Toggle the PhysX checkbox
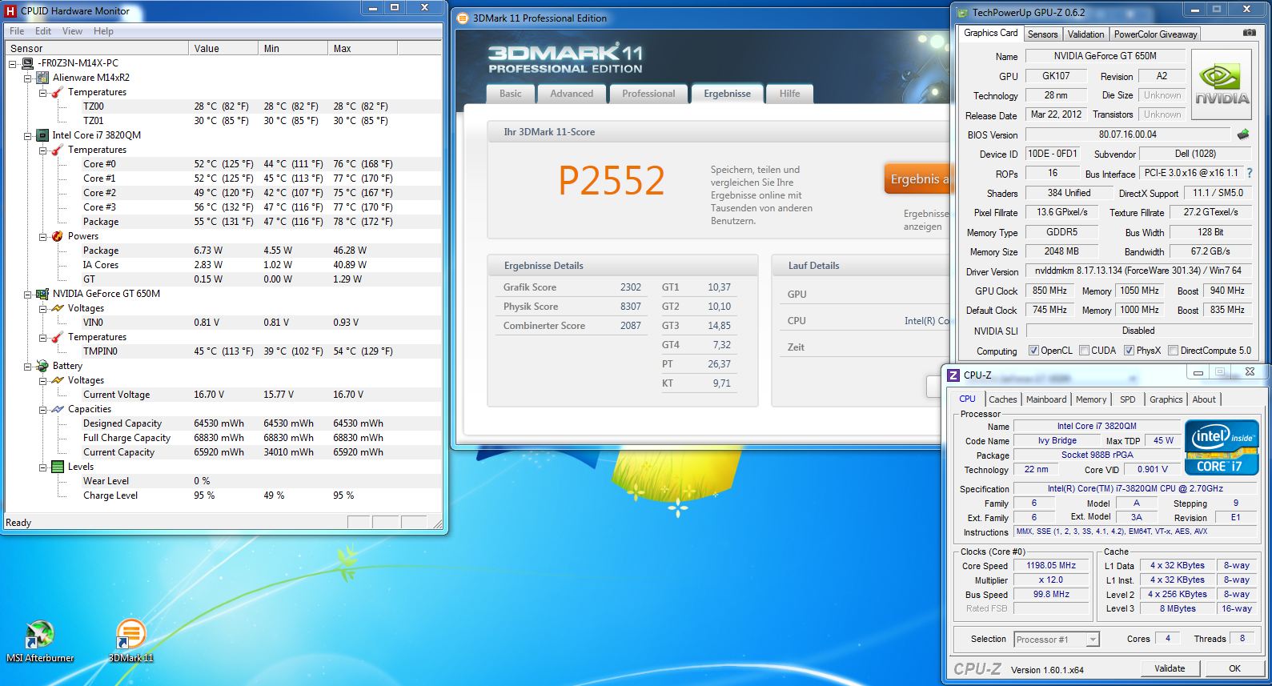 tap(1129, 351)
